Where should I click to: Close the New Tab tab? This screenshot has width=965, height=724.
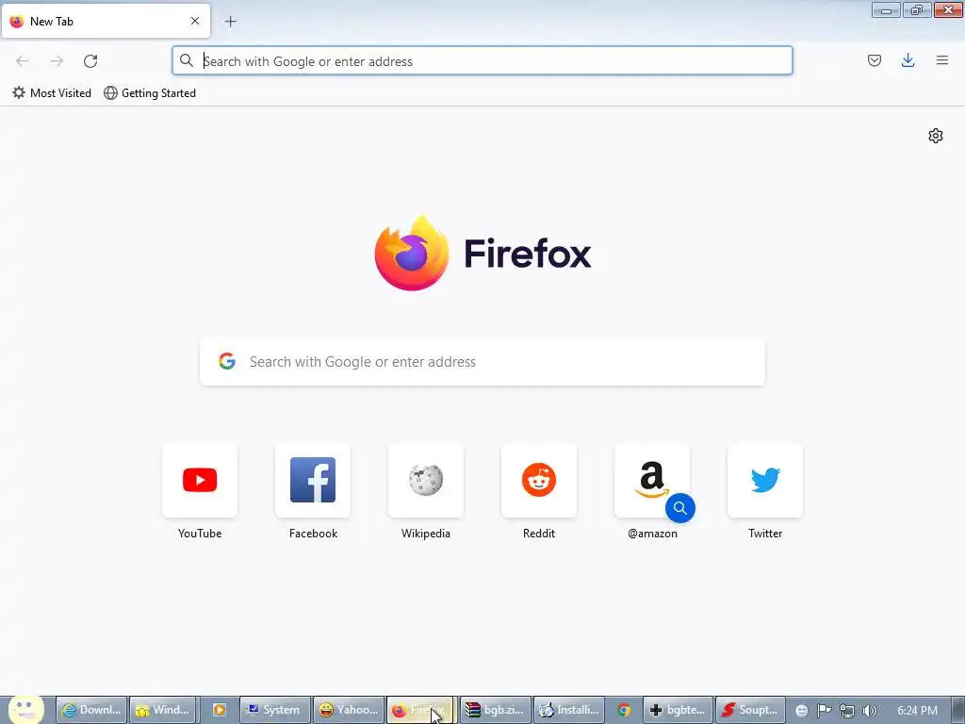pos(194,21)
